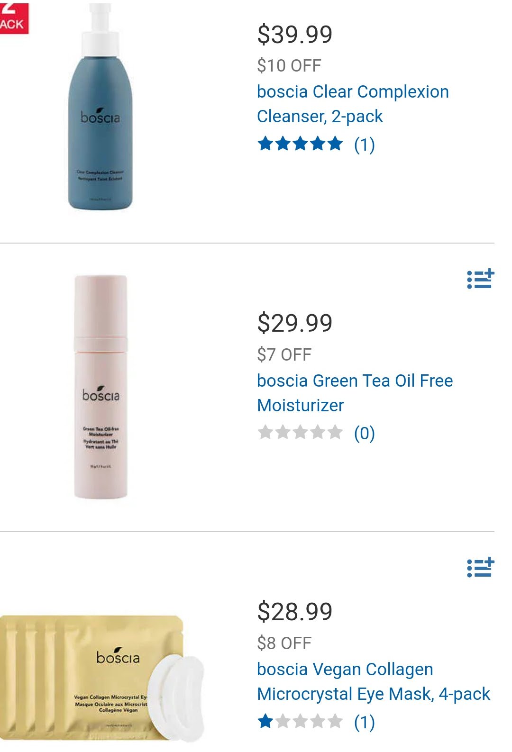Open the cleanser's (1) review count
This screenshot has width=512, height=752.
pos(365,144)
